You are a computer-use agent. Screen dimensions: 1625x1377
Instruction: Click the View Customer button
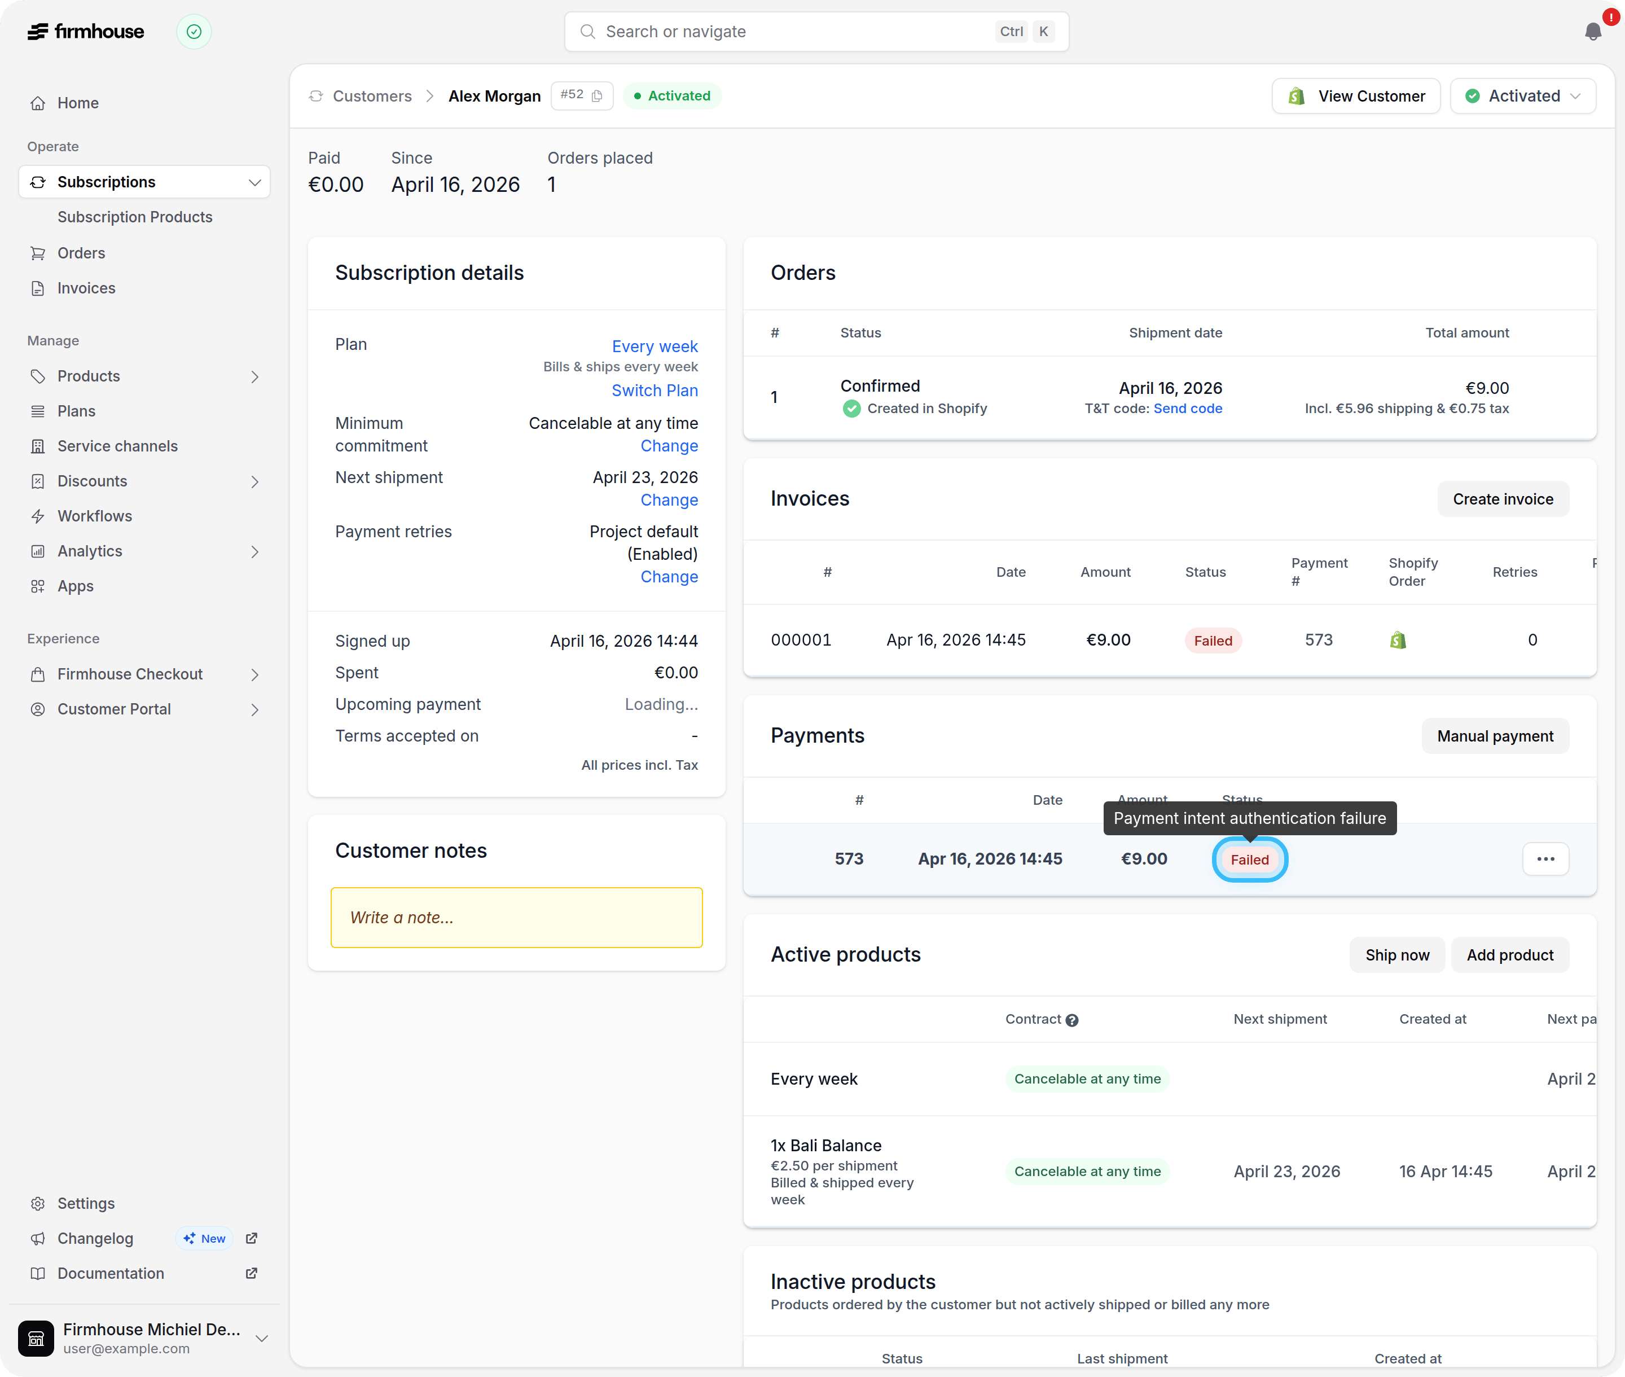(x=1356, y=96)
